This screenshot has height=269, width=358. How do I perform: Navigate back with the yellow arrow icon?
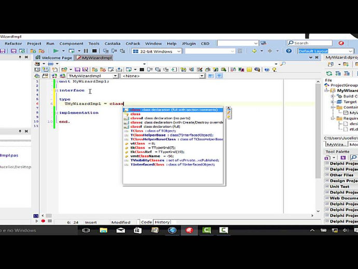click(254, 51)
